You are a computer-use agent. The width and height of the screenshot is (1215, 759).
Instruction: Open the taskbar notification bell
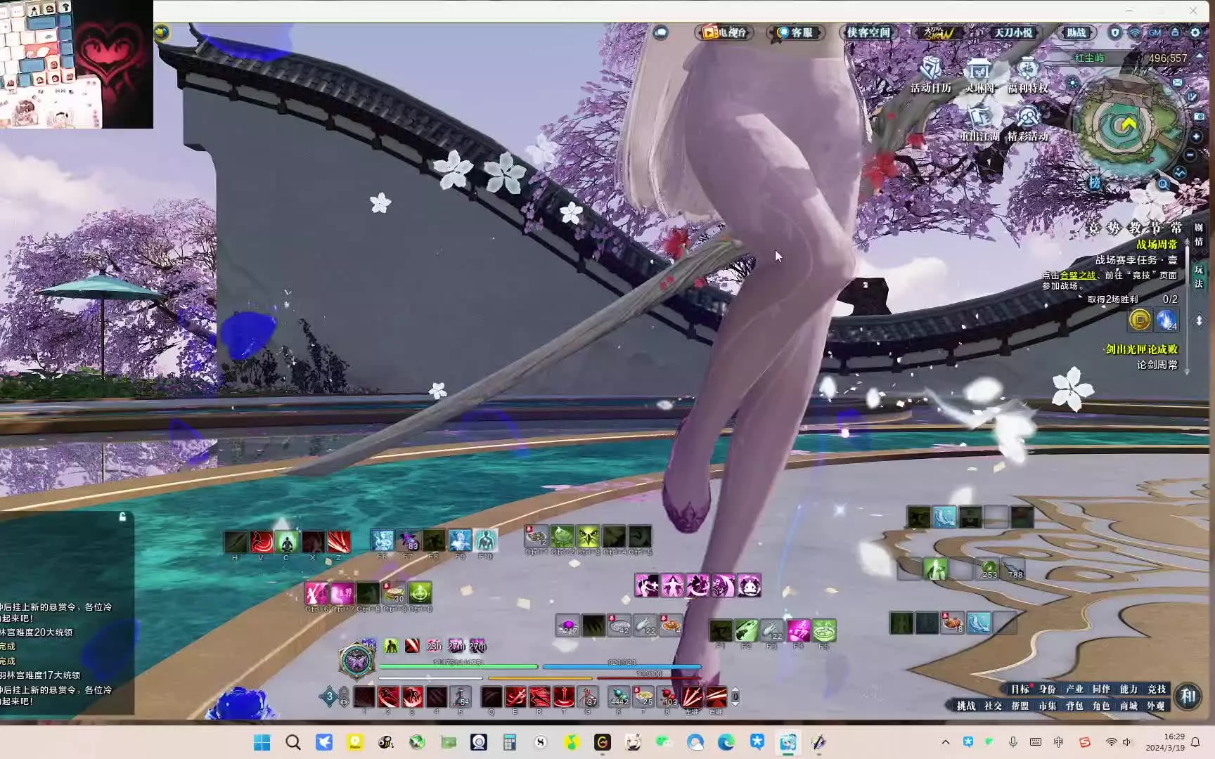pos(1195,742)
